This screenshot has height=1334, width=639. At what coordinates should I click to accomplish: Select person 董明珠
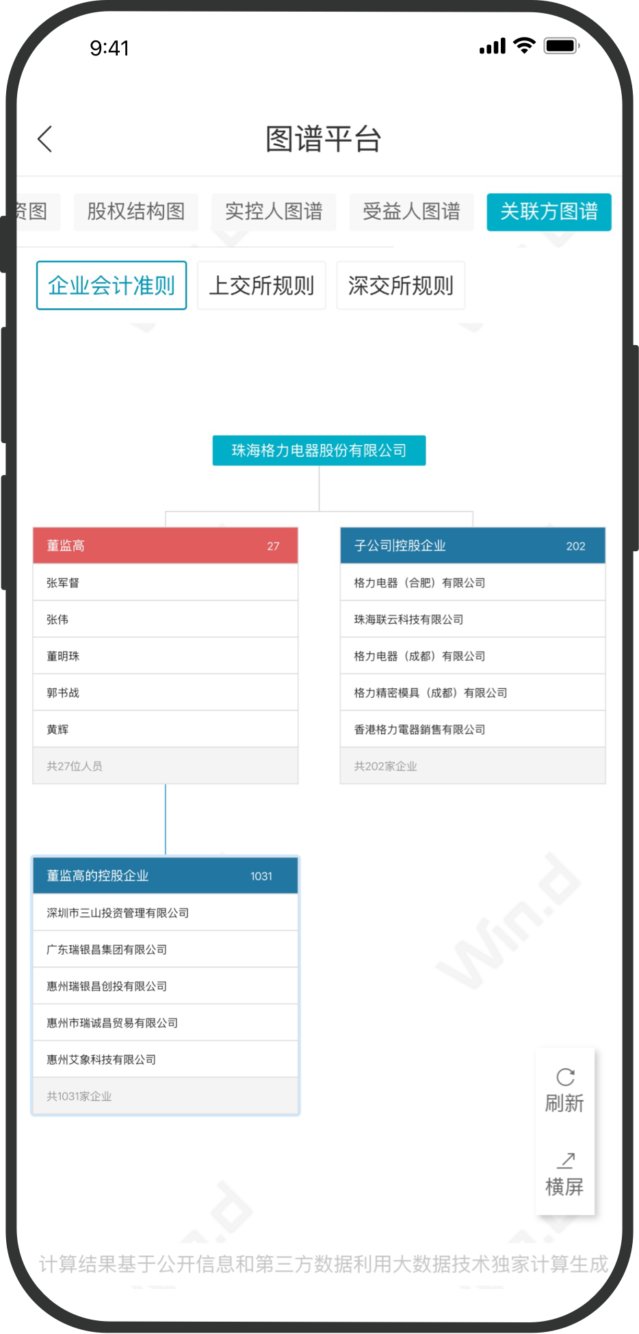coord(166,656)
